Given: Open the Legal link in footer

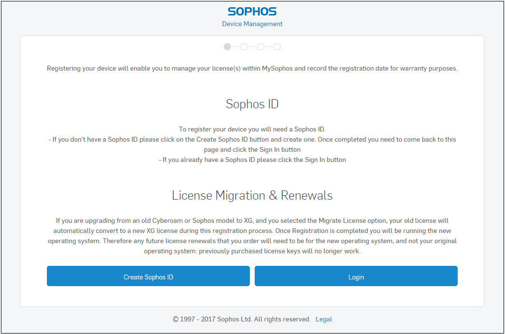Looking at the screenshot, I should (x=324, y=319).
